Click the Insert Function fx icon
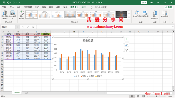The image size is (175, 98). [x=33, y=27]
